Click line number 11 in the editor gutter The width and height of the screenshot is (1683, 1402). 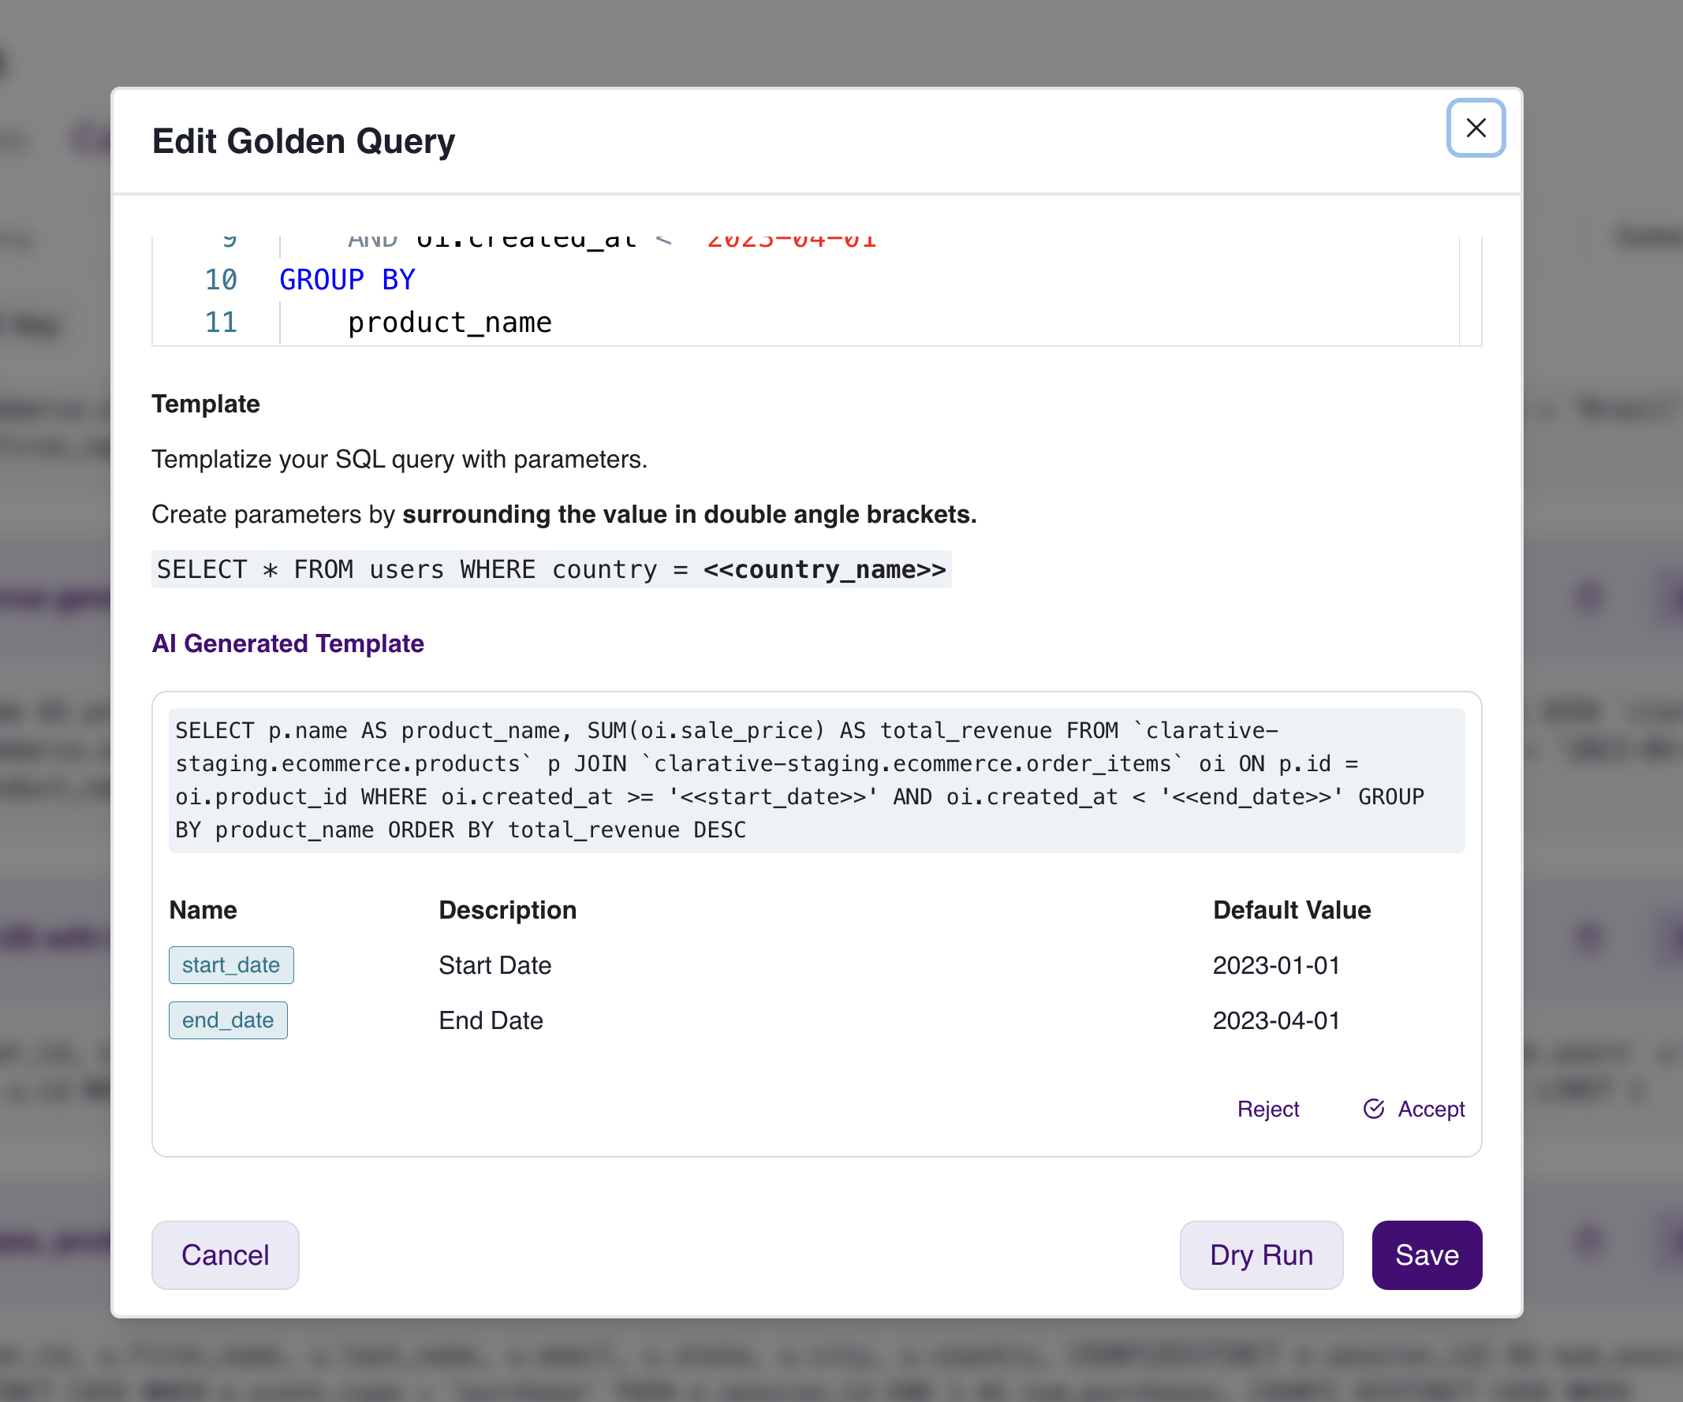pos(220,322)
